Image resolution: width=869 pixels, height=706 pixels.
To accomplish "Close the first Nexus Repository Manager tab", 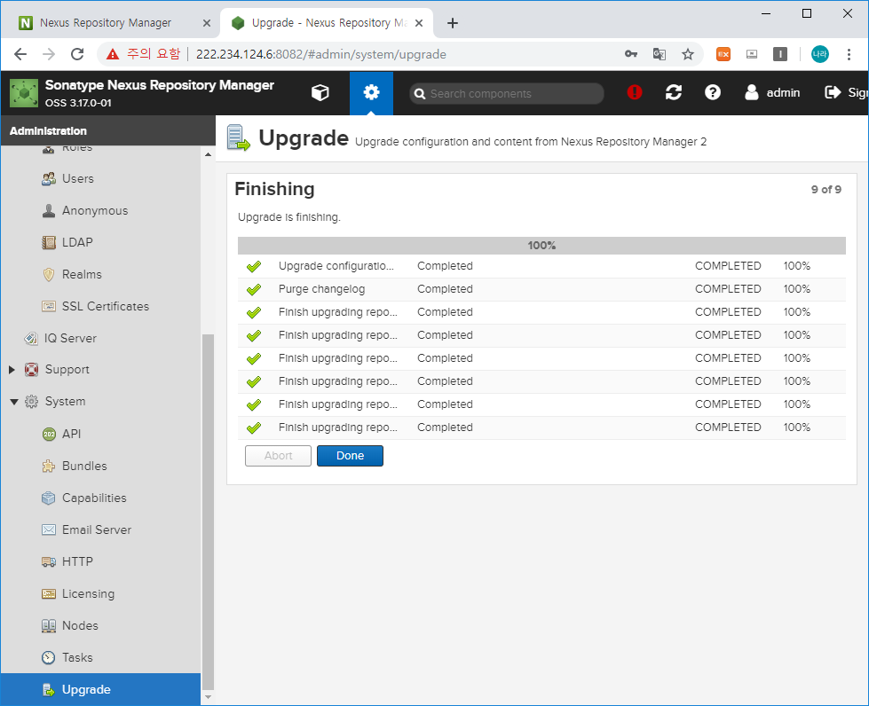I will (x=207, y=23).
